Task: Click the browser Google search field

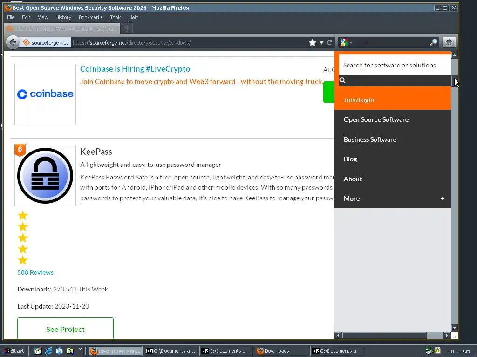Action: click(391, 42)
